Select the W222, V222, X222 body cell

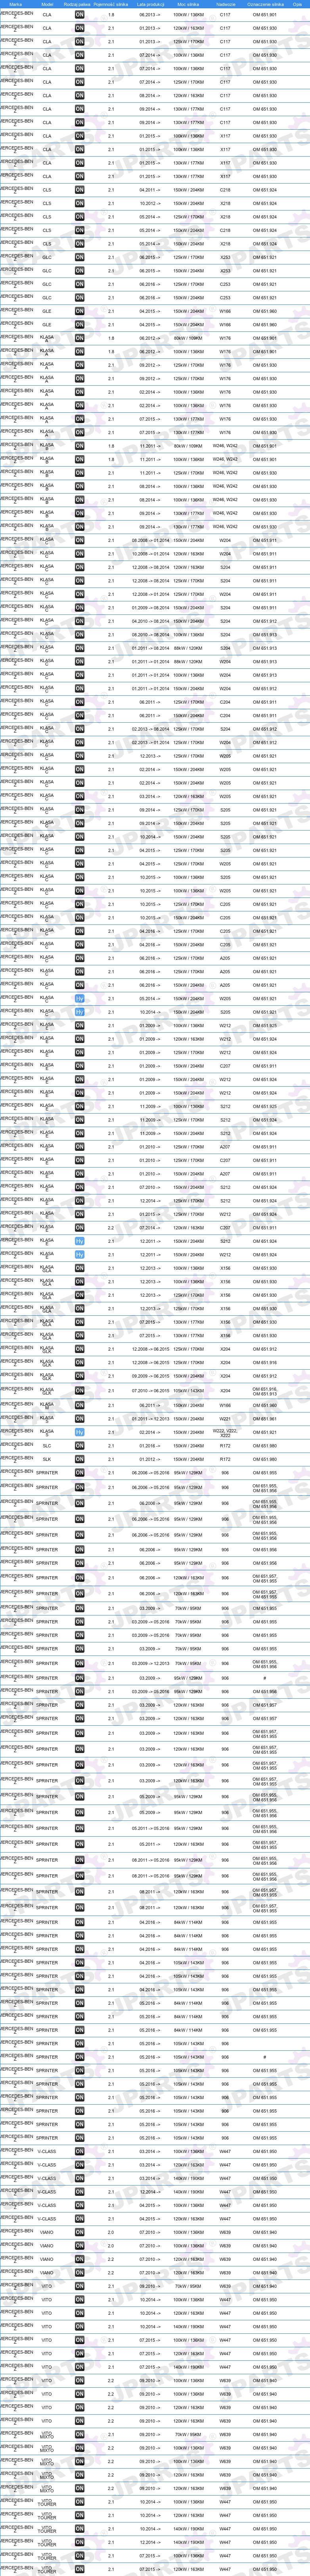[x=225, y=1432]
